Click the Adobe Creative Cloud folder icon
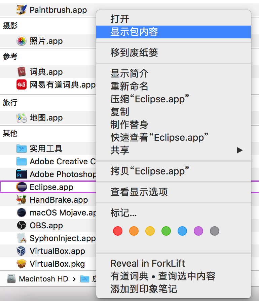Image resolution: width=259 pixels, height=301 pixels. coord(22,161)
